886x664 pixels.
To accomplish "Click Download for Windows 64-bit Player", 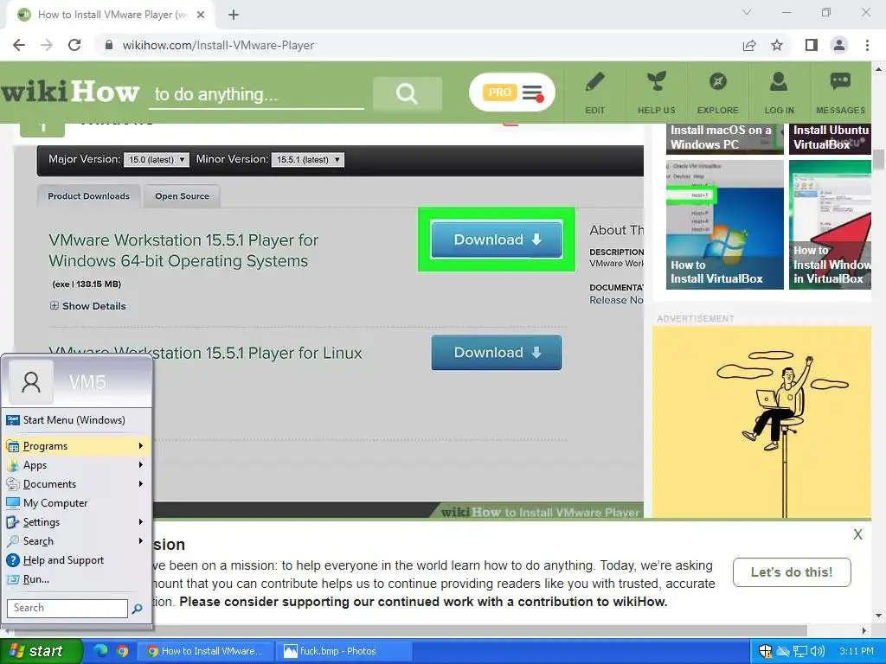I will click(497, 239).
